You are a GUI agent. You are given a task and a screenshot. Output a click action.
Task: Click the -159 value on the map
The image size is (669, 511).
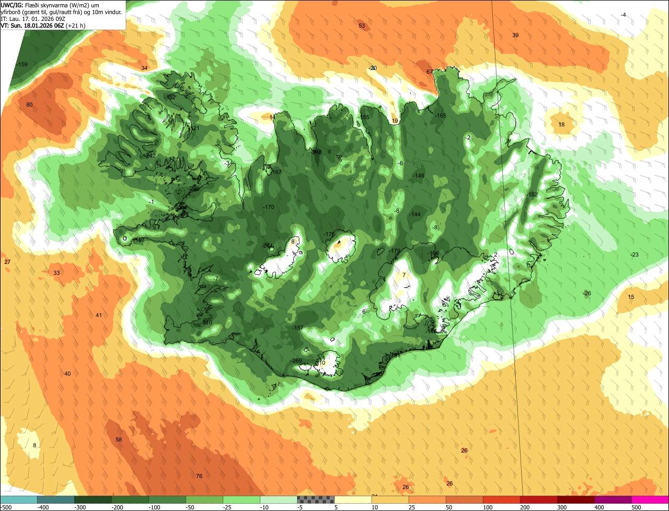(22, 64)
